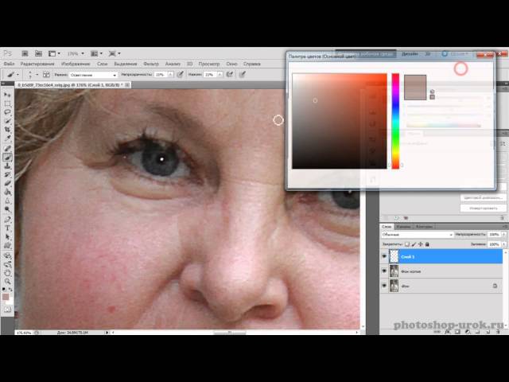Screen dimensions: 509x382
Task: Enable airbrush mode in options bar
Action: (x=230, y=74)
